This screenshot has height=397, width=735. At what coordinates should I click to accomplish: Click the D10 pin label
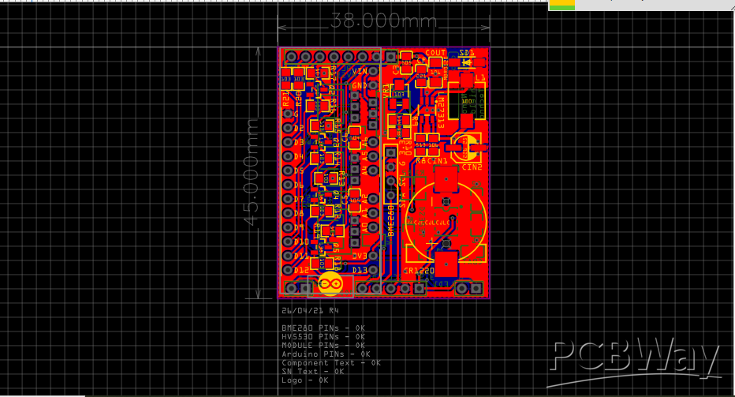click(301, 242)
